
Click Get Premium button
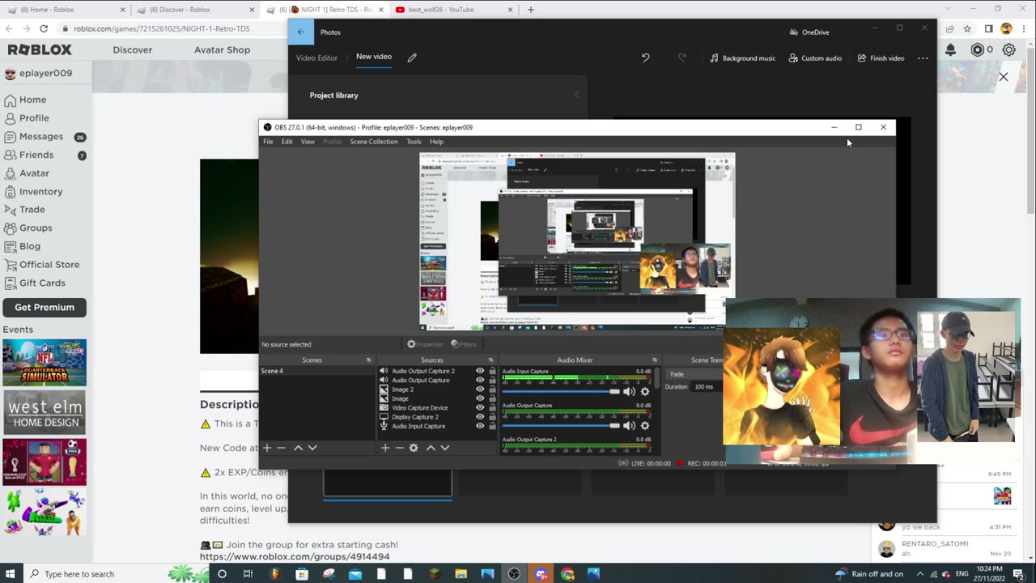coord(45,307)
